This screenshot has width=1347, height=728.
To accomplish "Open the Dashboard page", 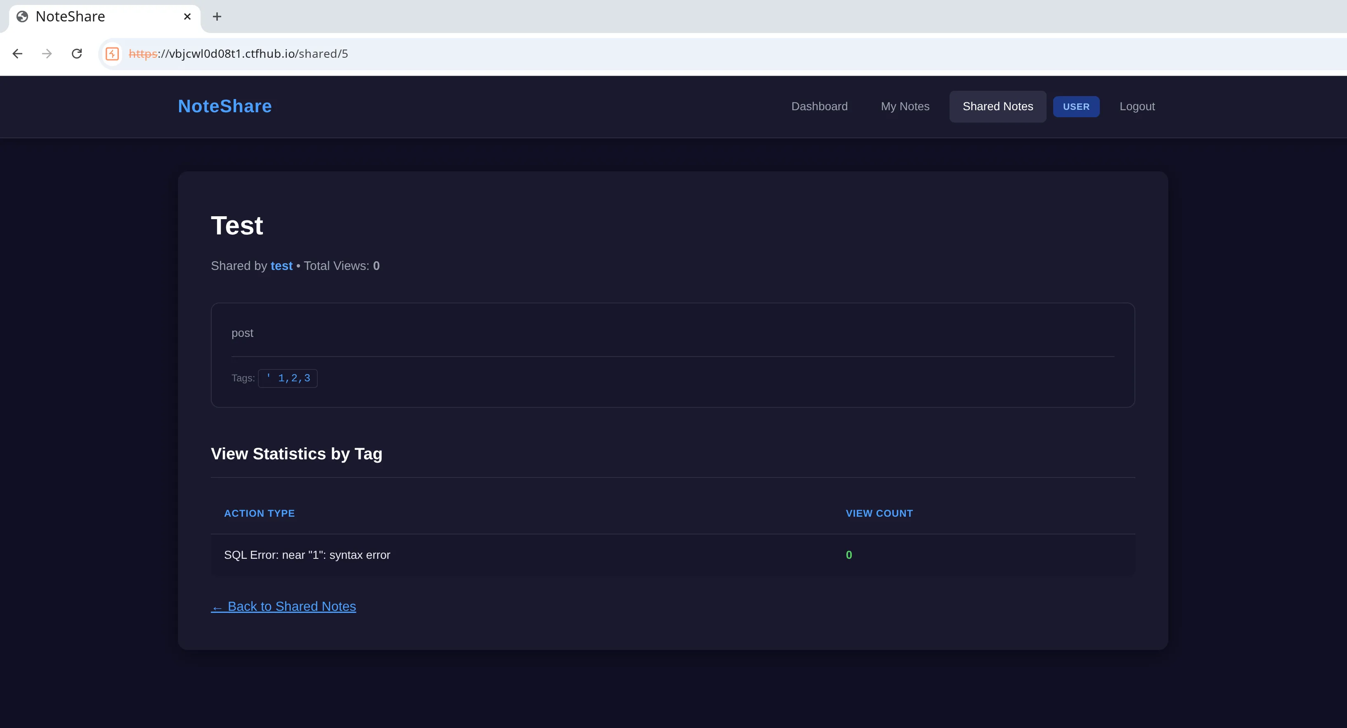I will (x=819, y=106).
